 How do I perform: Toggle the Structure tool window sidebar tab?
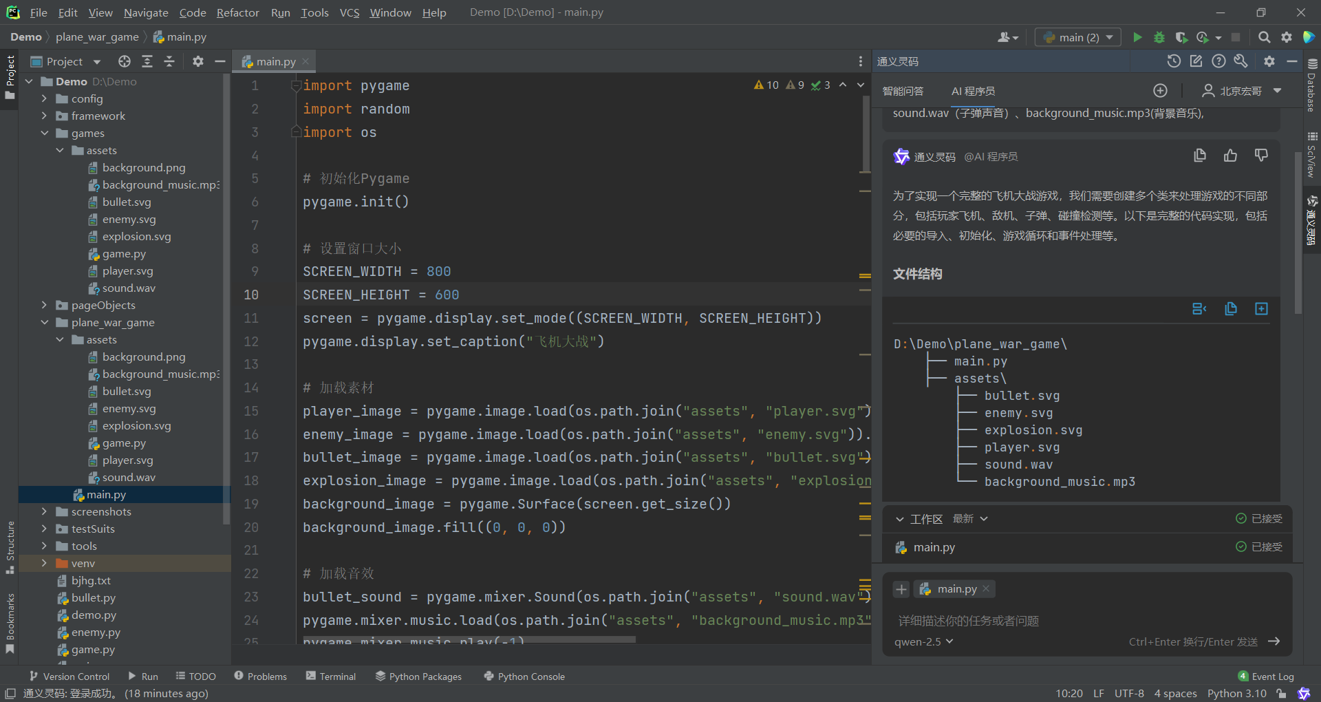point(10,547)
